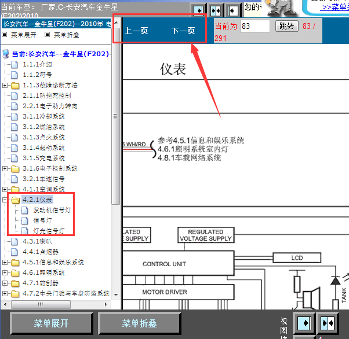
Task: Go to previous page with 上一页
Action: (x=136, y=31)
